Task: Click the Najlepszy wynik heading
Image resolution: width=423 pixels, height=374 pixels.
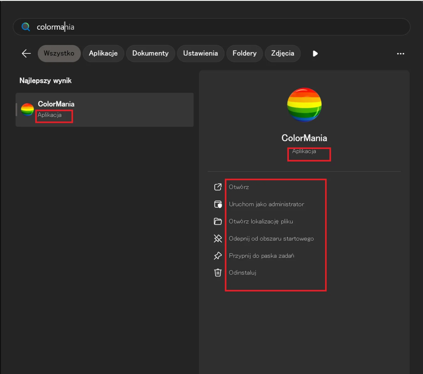Action: click(45, 80)
